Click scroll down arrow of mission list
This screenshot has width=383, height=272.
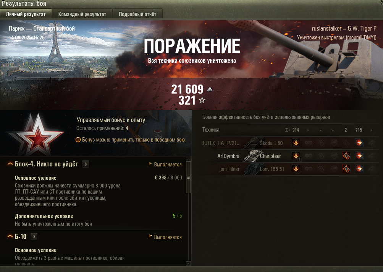(x=188, y=264)
